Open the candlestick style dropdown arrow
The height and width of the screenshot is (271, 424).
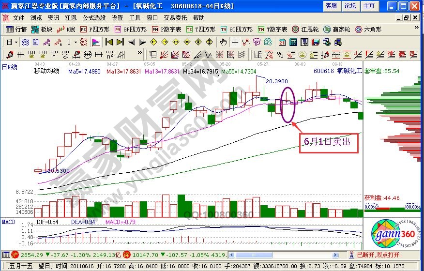coord(76,42)
